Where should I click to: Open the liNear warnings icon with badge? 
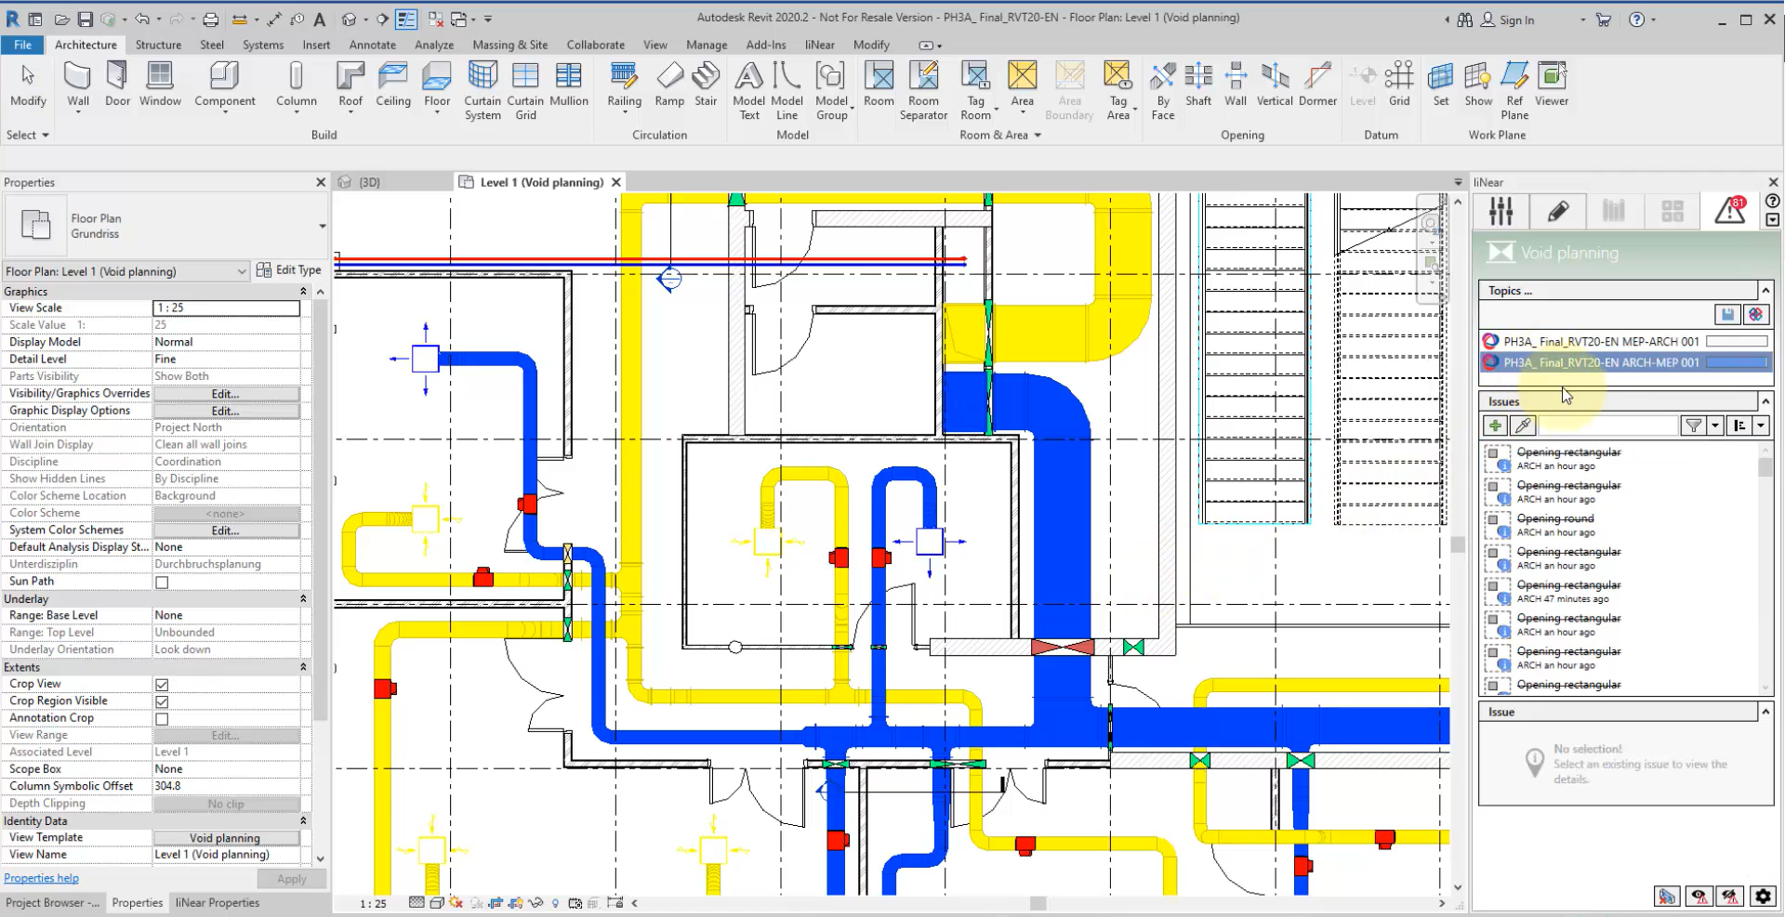click(x=1730, y=212)
